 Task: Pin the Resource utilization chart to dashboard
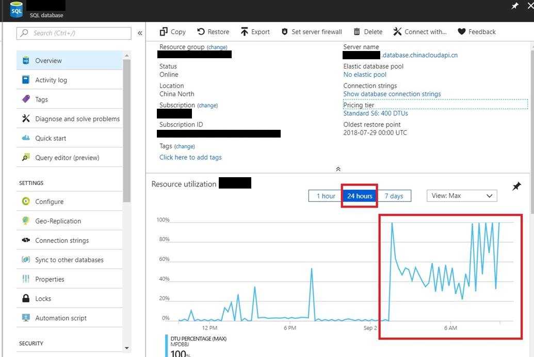pyautogui.click(x=516, y=186)
